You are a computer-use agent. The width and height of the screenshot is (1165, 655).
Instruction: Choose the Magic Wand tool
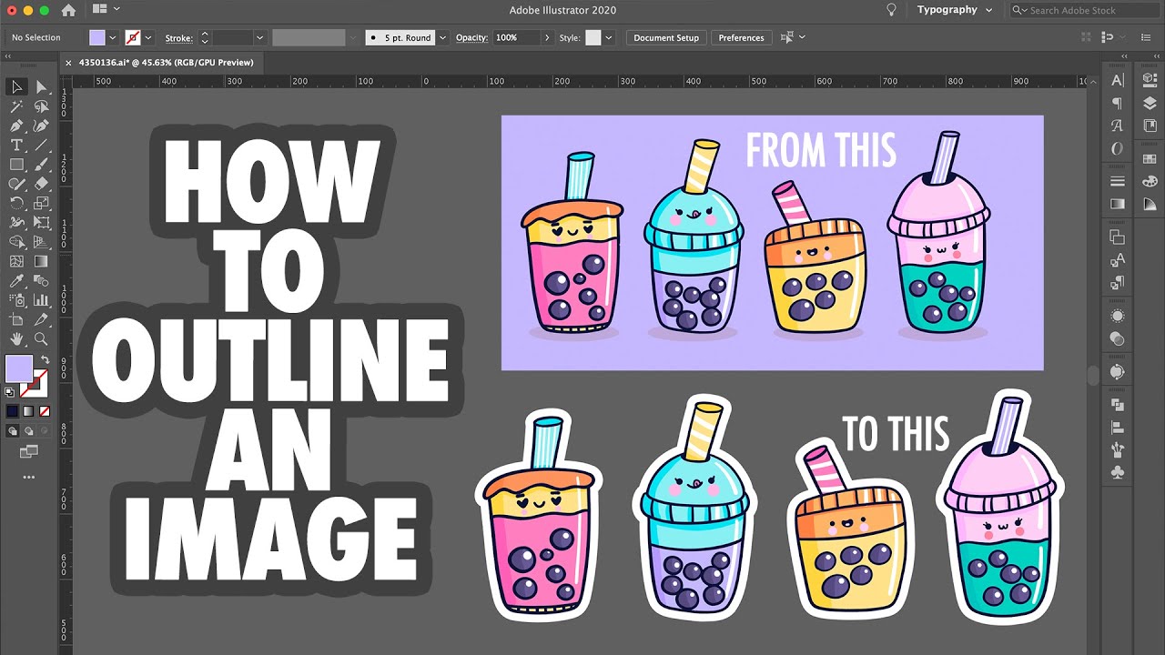pos(16,106)
